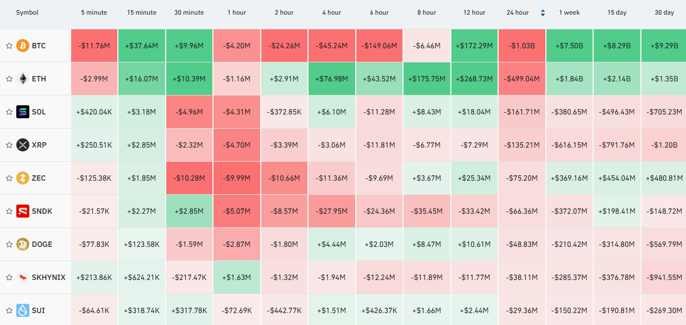Click the Ethereum diamond icon

click(x=23, y=79)
